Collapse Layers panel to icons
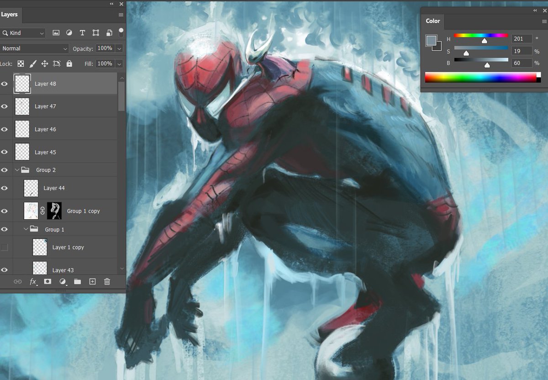The height and width of the screenshot is (380, 548). click(x=112, y=4)
